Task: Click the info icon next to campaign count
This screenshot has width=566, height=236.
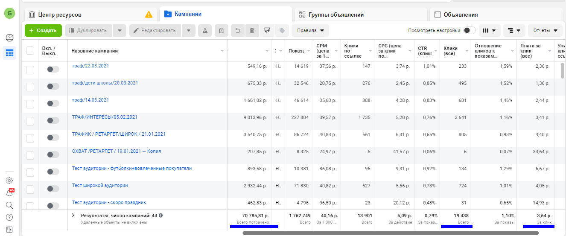Action: click(161, 216)
